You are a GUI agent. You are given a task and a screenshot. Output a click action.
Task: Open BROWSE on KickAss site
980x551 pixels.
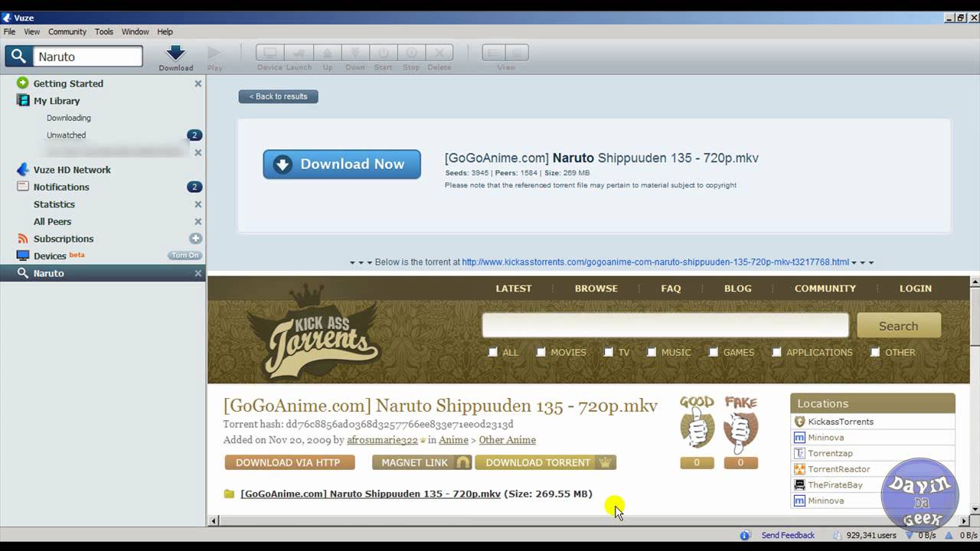pos(596,289)
